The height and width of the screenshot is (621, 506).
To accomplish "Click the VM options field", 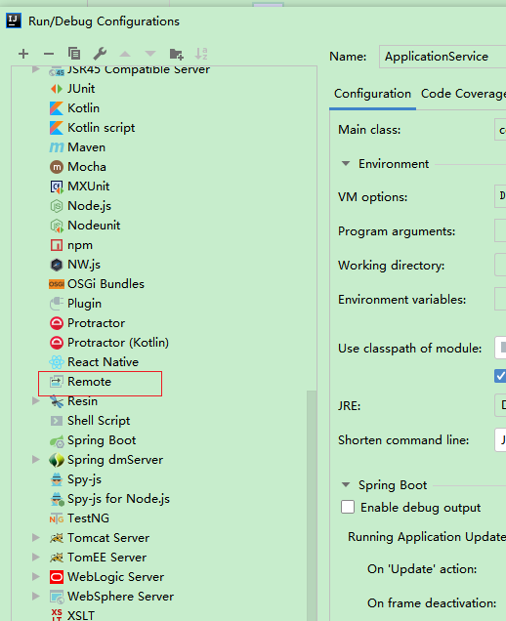I will 500,196.
